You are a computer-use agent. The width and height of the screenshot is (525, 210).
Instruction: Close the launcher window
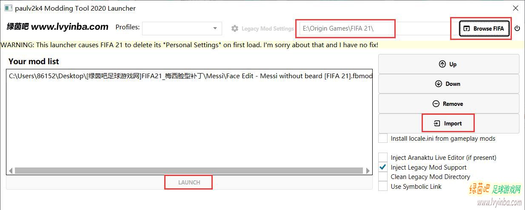pos(515,8)
